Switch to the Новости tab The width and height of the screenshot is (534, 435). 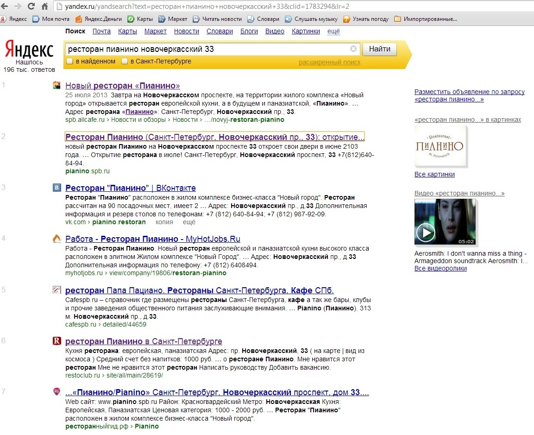[x=187, y=32]
